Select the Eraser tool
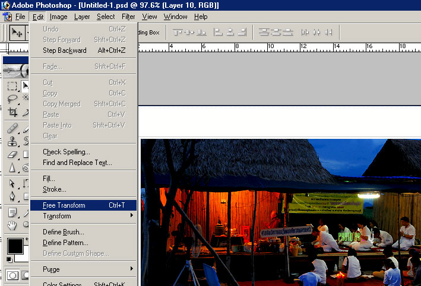 click(x=12, y=154)
